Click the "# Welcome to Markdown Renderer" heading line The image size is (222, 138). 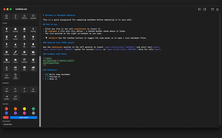pos(59,15)
